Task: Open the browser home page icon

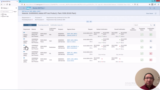Action: 10,4
